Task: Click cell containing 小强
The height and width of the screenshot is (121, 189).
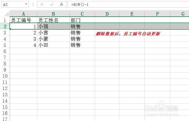Action: (53, 26)
